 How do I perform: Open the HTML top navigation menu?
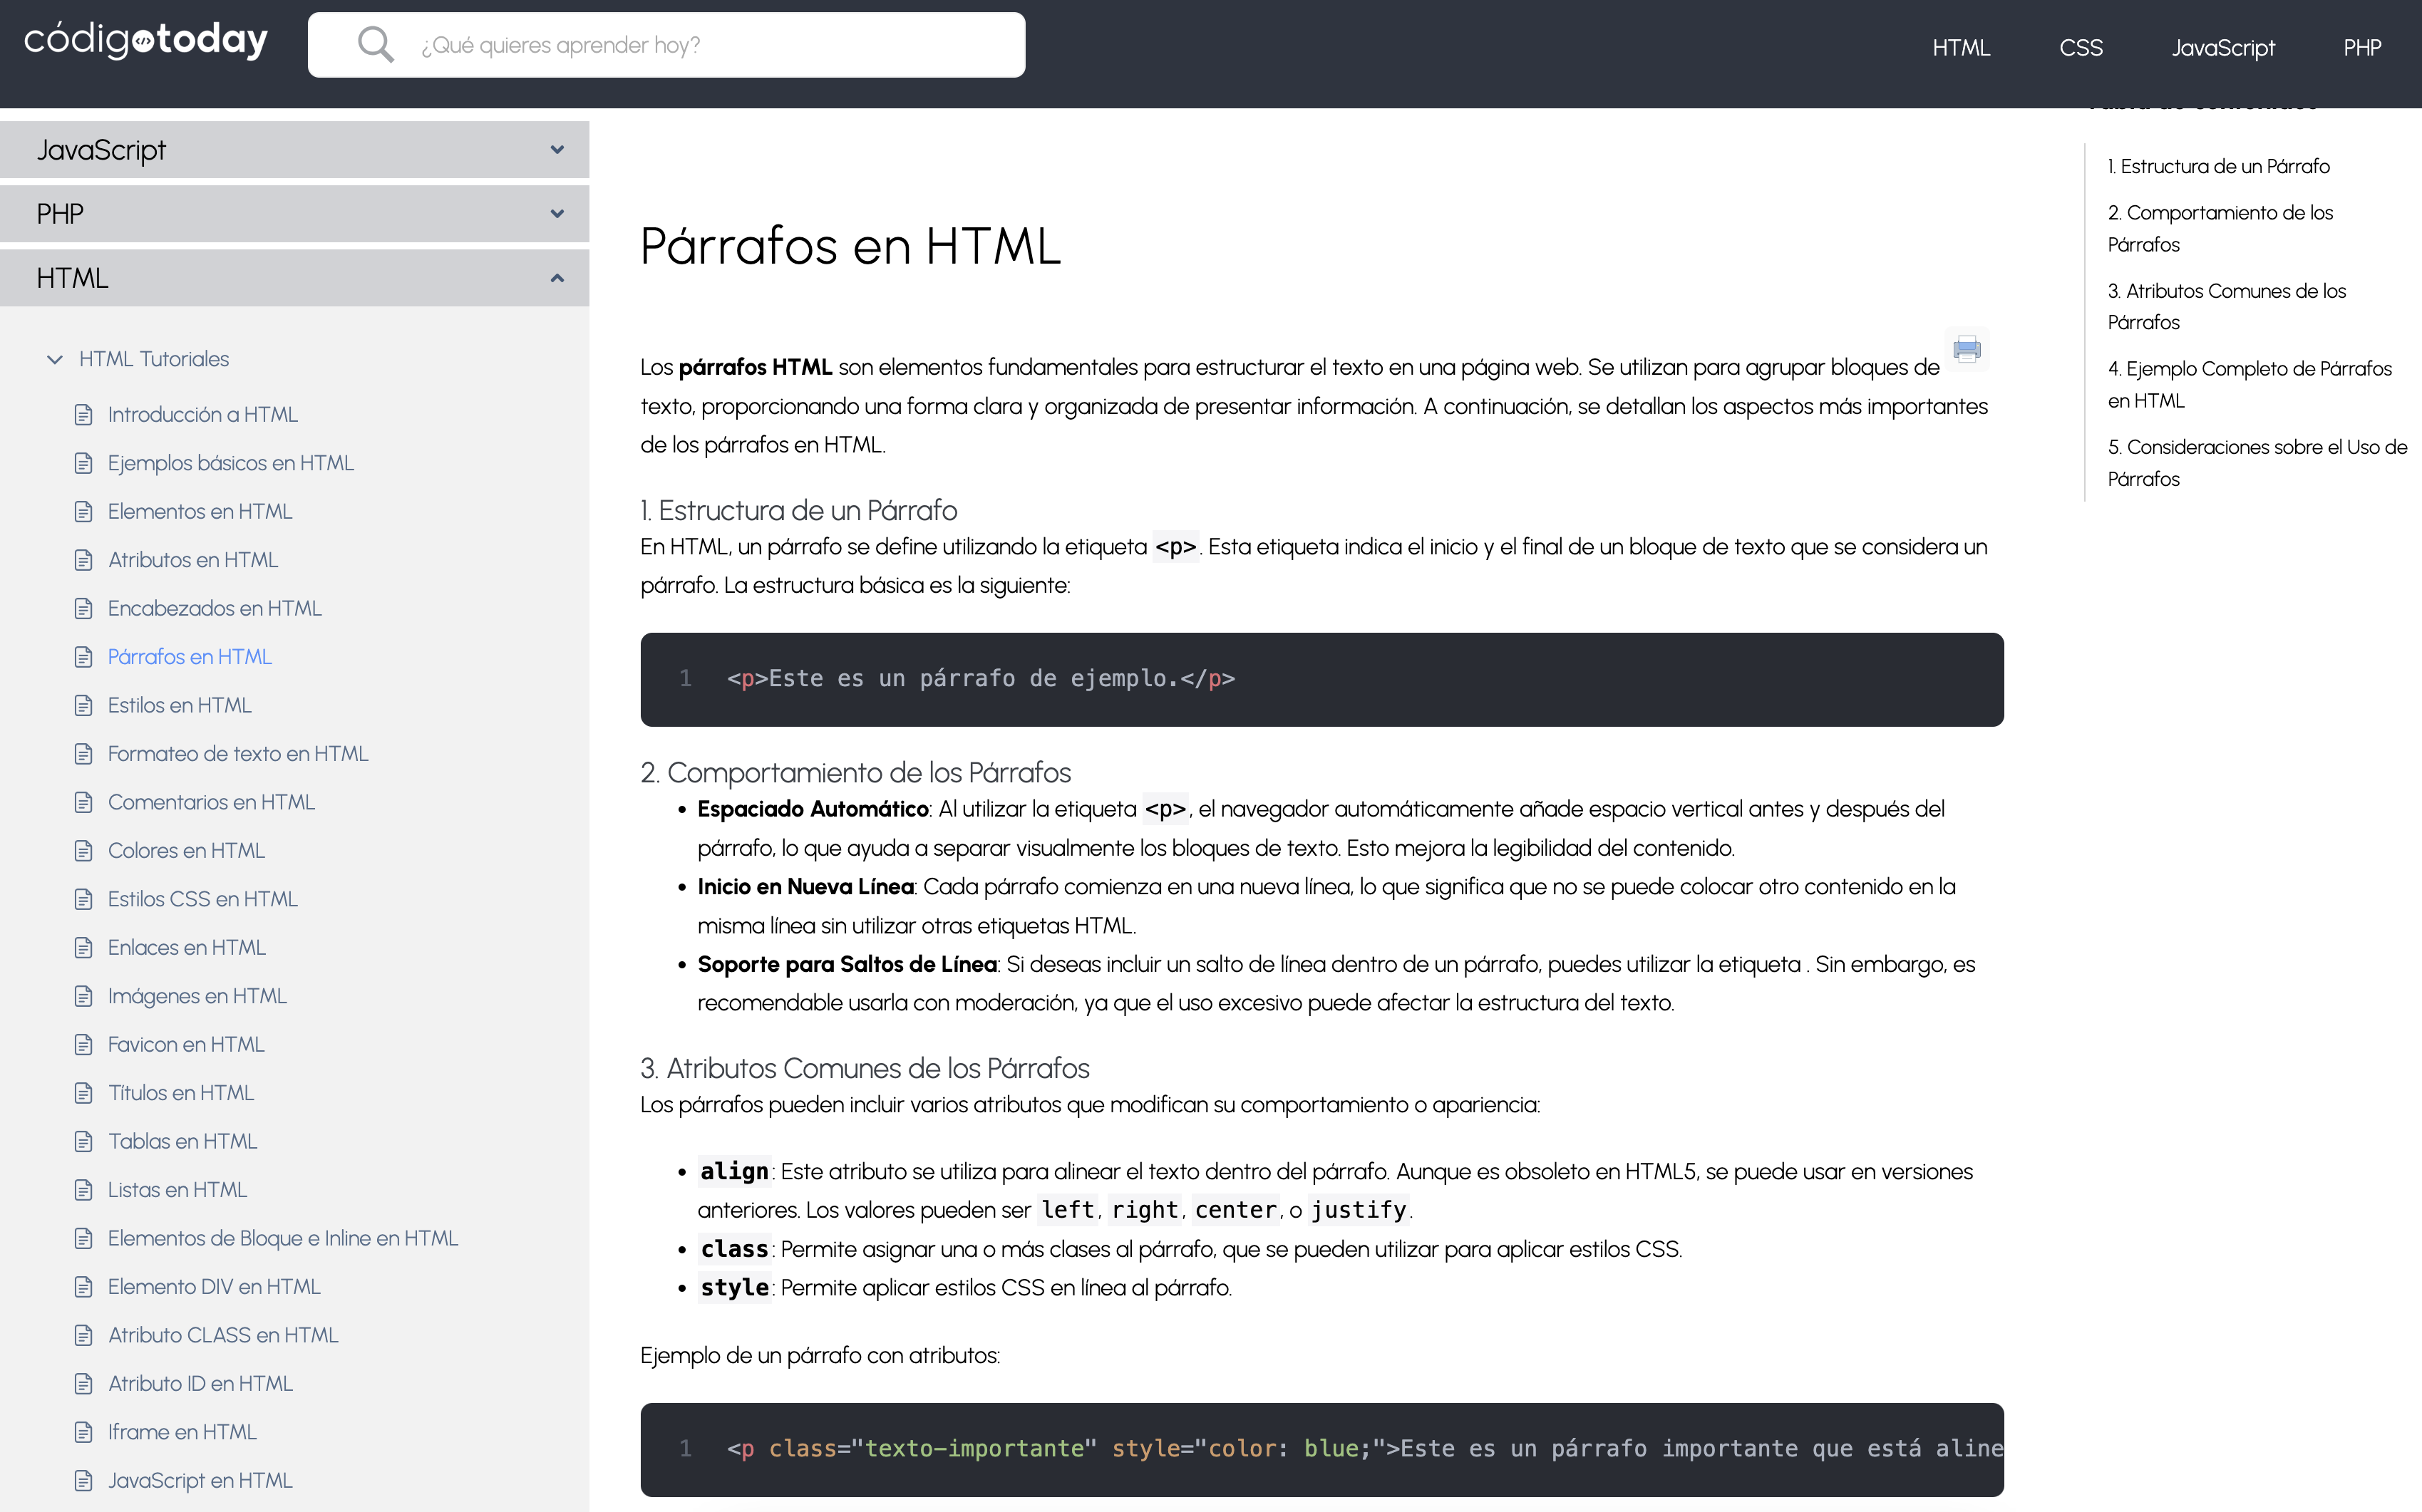click(x=1961, y=48)
